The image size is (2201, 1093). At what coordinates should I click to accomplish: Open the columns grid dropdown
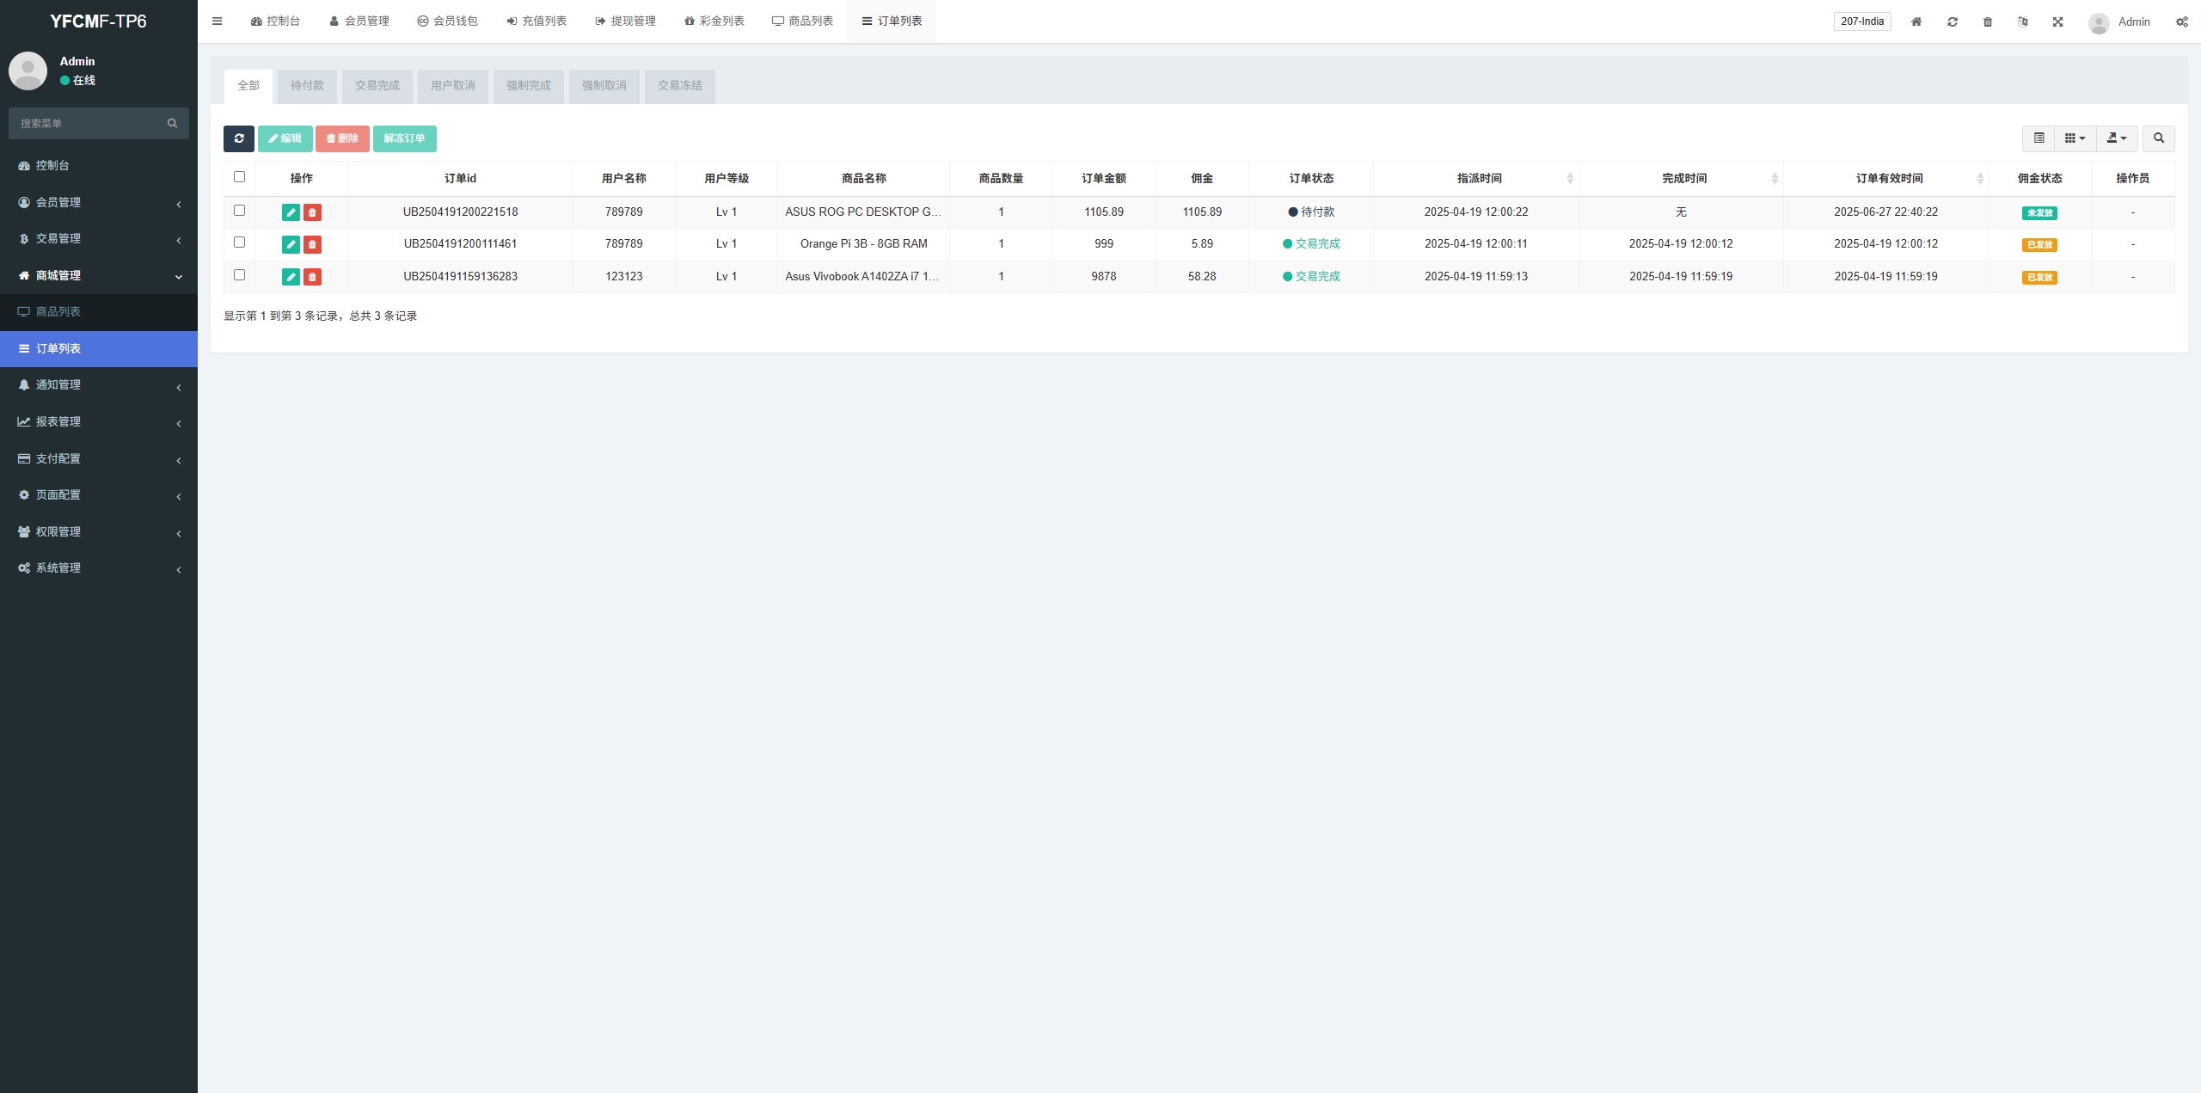(x=2075, y=138)
